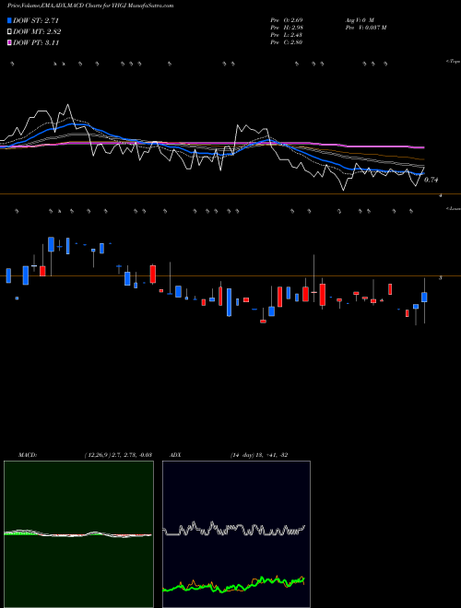Click the 'Pre L: 2.48' low value

tap(287, 34)
